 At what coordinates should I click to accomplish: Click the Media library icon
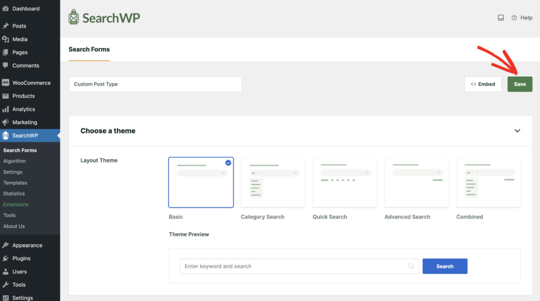pos(6,39)
